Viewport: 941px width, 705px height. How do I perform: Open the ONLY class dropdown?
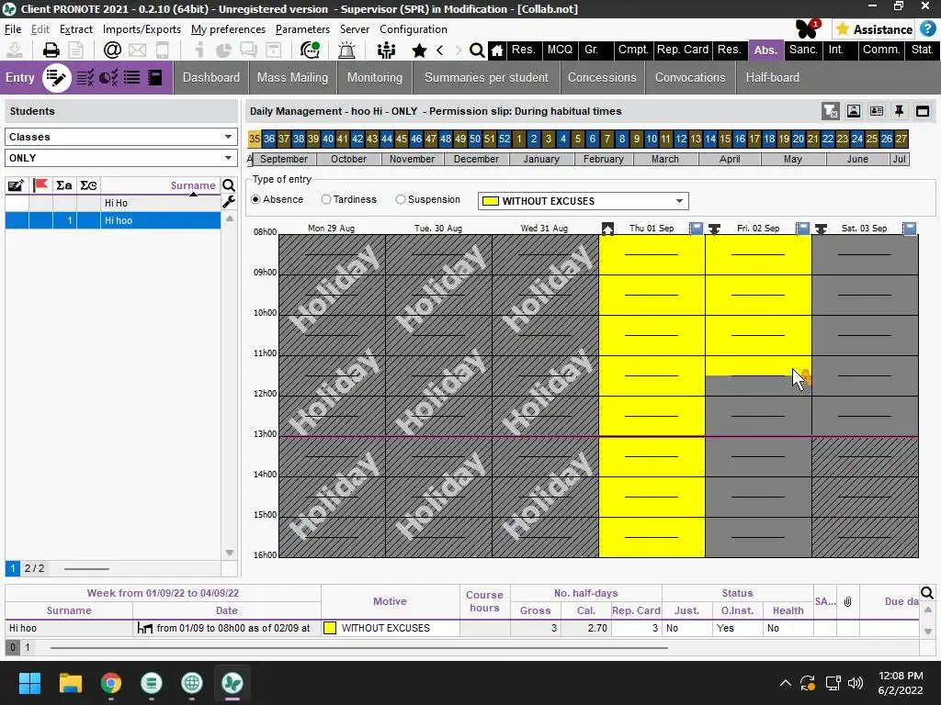pyautogui.click(x=120, y=158)
